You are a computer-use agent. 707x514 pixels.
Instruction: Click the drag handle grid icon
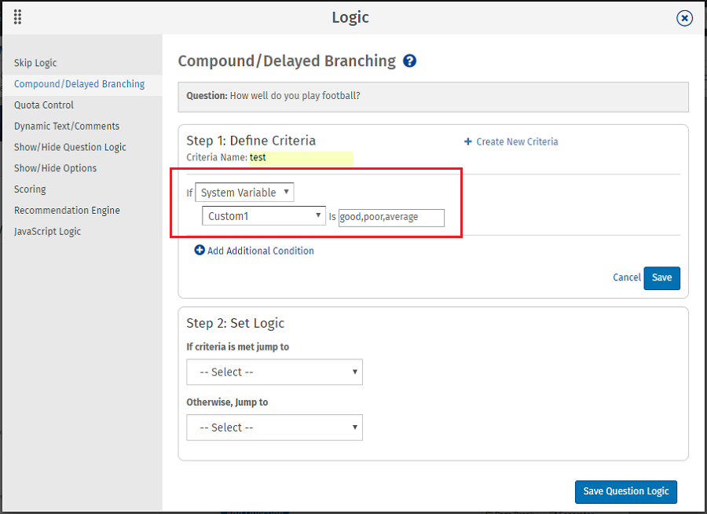(x=17, y=17)
